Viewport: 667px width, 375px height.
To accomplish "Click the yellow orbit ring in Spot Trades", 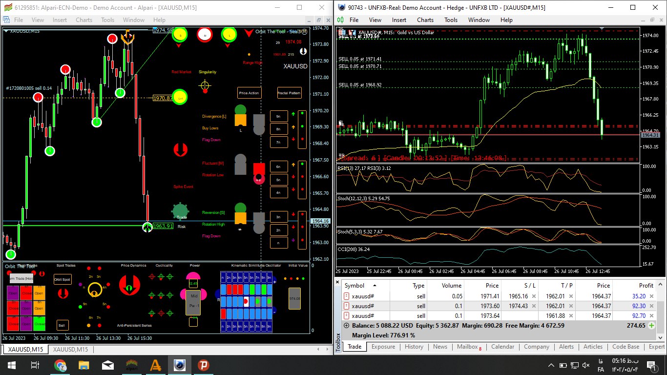I will tap(95, 290).
